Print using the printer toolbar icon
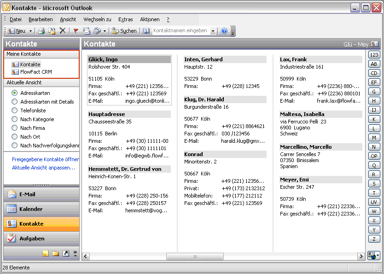 [41, 31]
